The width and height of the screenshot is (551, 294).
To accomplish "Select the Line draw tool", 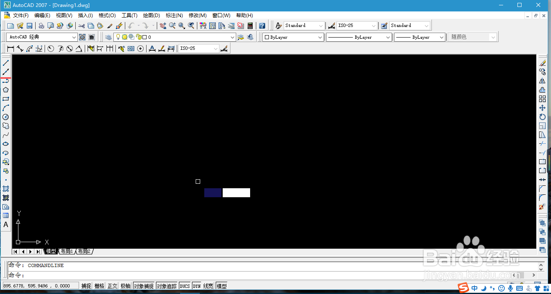I will 6,63.
